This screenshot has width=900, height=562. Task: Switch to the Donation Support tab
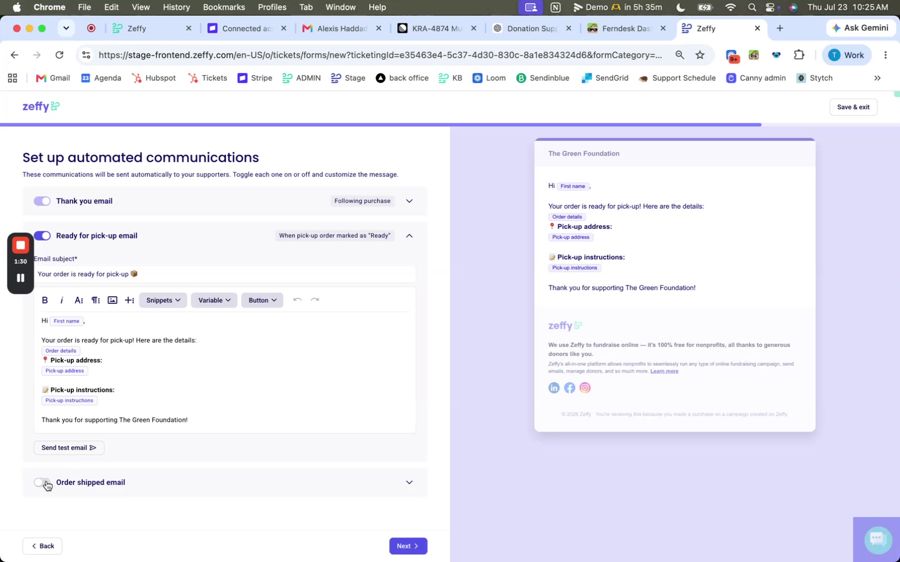531,29
